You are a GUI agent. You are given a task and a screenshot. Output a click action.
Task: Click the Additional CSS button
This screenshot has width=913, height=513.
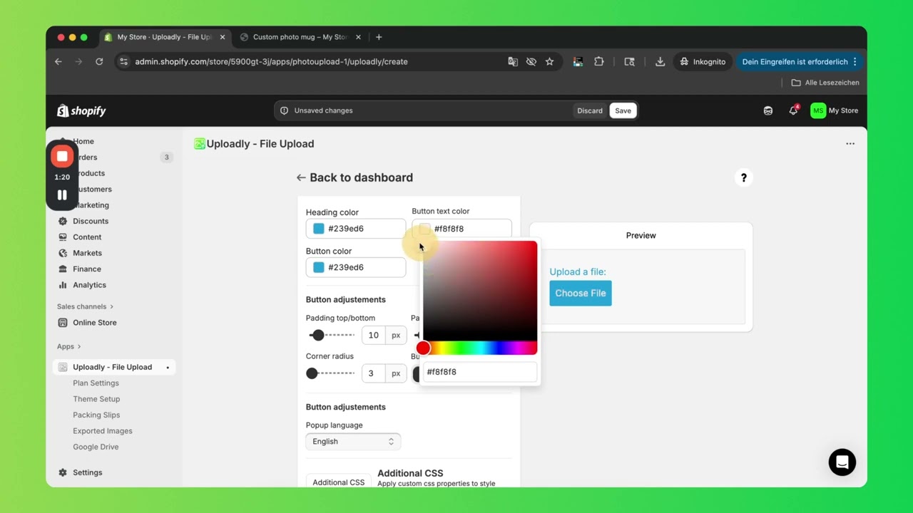tap(338, 482)
